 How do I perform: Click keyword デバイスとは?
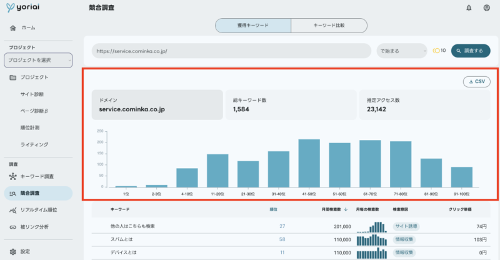[x=123, y=252]
